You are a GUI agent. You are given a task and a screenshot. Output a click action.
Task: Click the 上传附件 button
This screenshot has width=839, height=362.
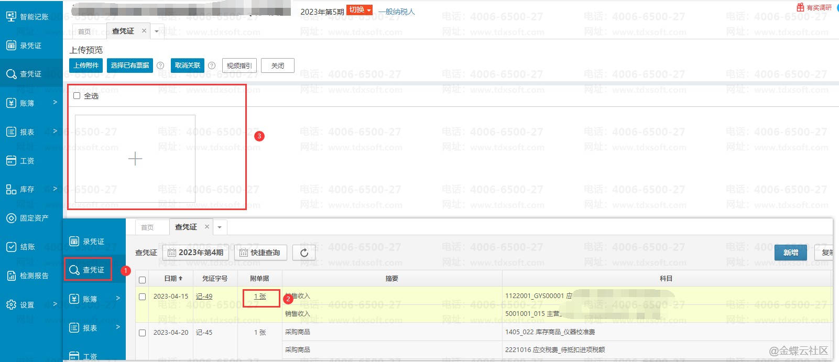pyautogui.click(x=86, y=65)
